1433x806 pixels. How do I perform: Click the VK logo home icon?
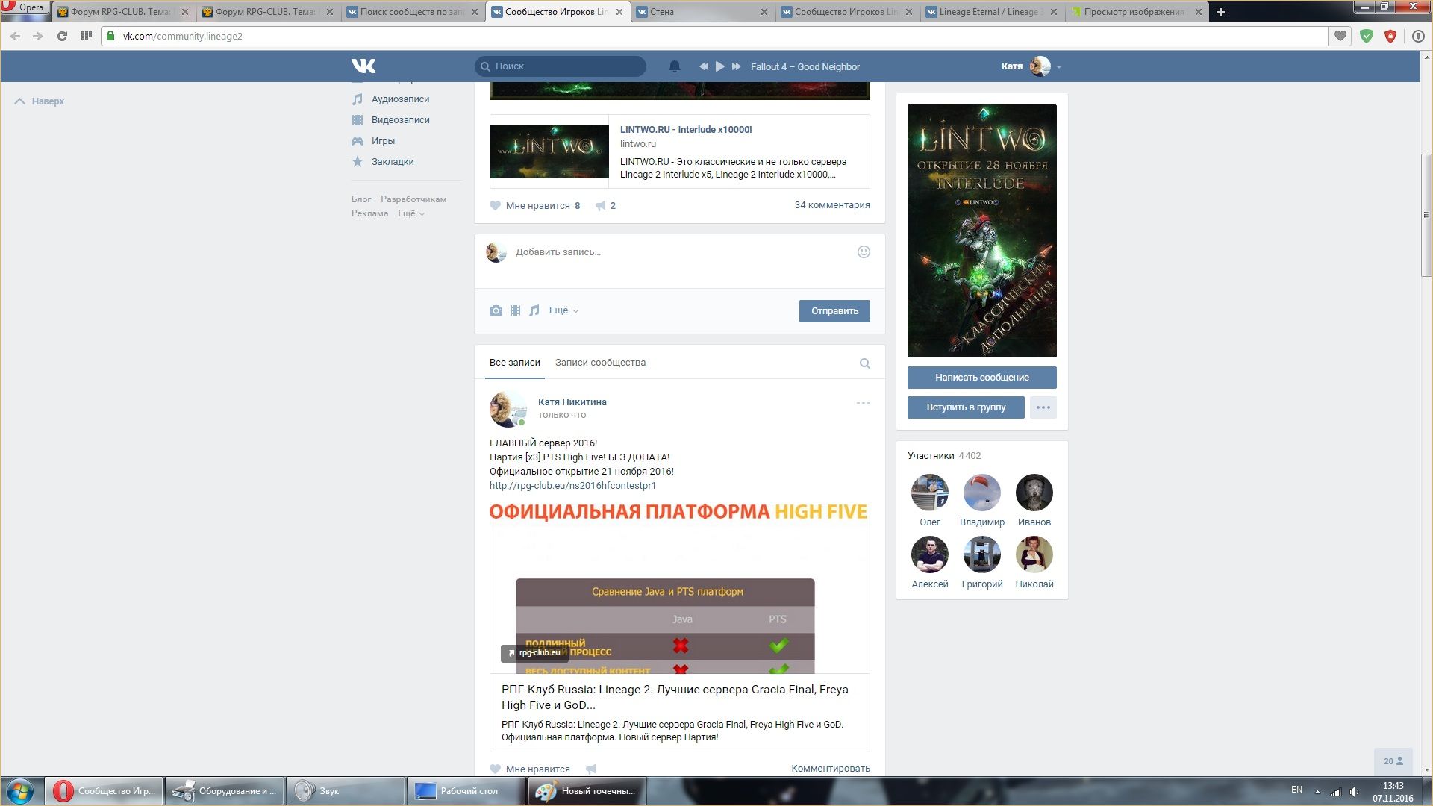click(363, 66)
